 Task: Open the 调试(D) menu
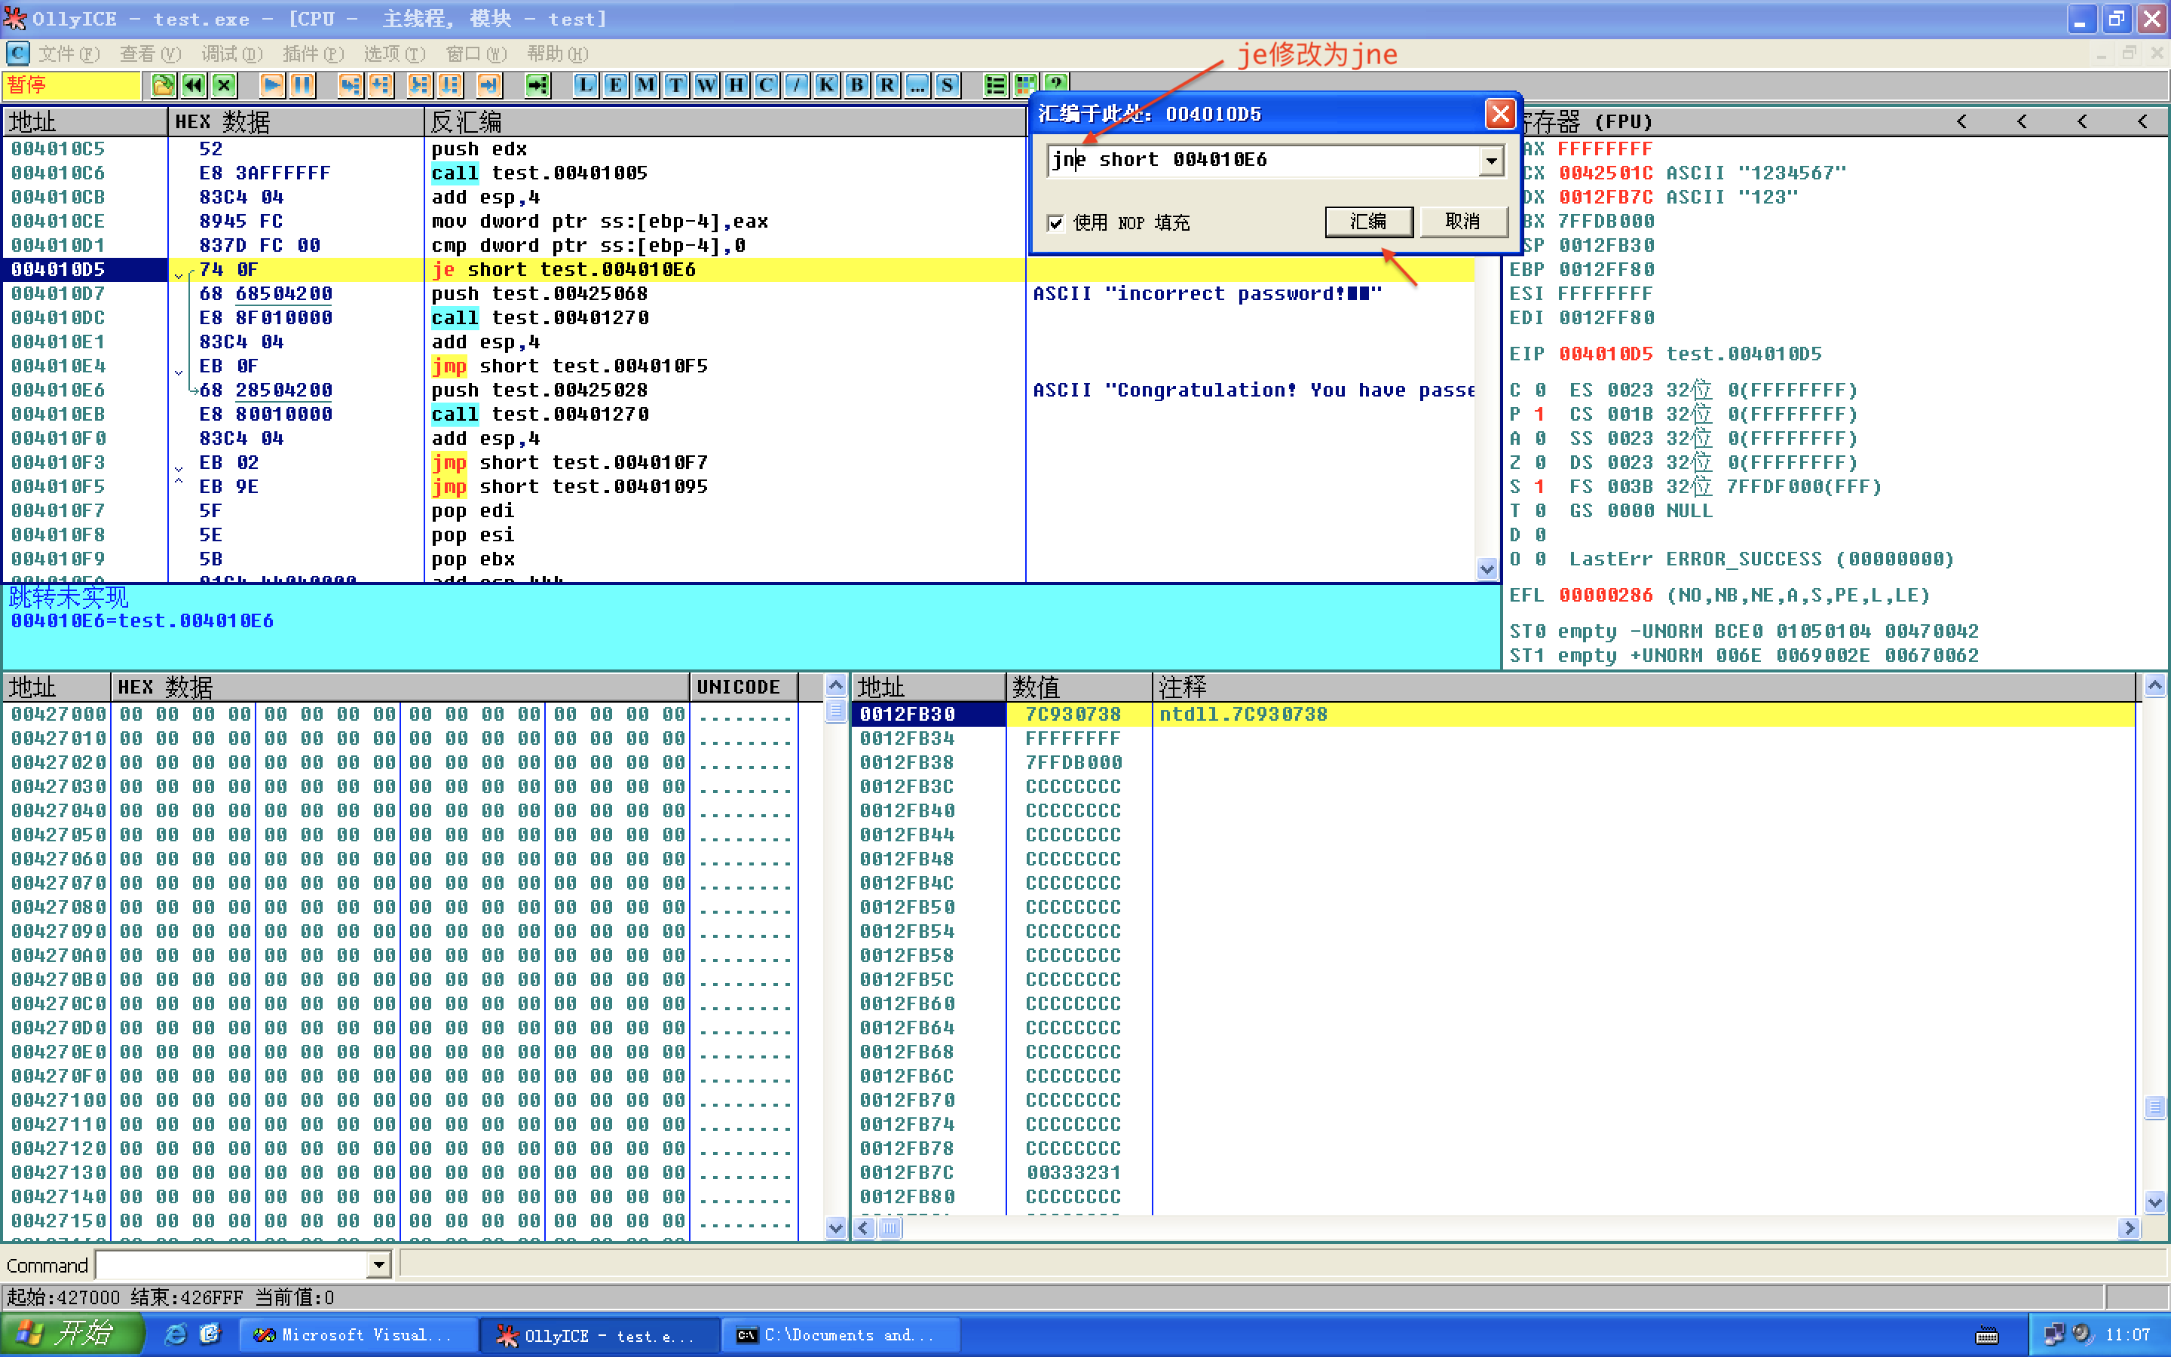[232, 54]
